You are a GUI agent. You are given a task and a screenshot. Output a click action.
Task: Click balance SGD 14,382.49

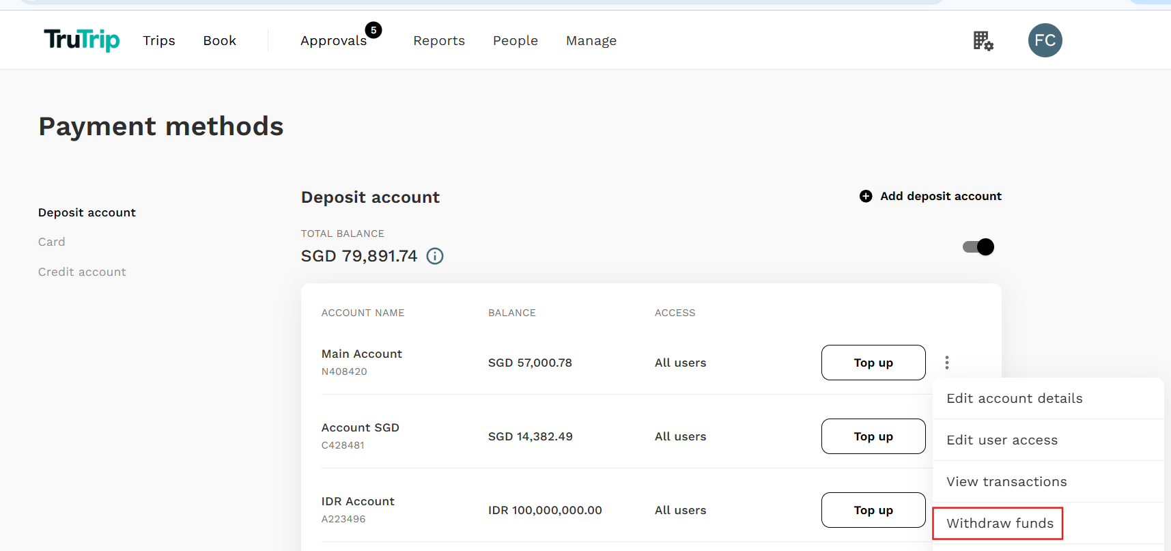click(x=531, y=436)
